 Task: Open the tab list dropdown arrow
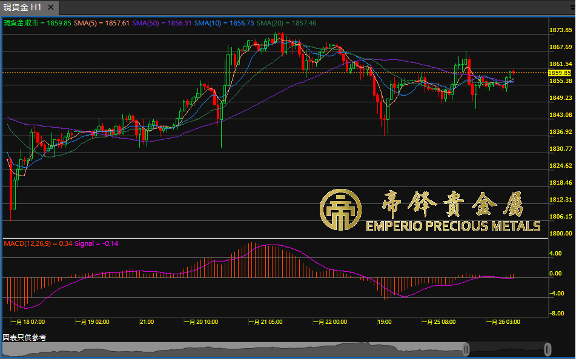point(573,7)
